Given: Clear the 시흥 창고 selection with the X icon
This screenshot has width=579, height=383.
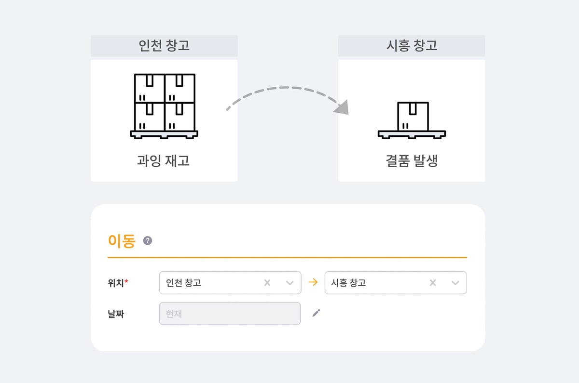Looking at the screenshot, I should click(x=432, y=283).
